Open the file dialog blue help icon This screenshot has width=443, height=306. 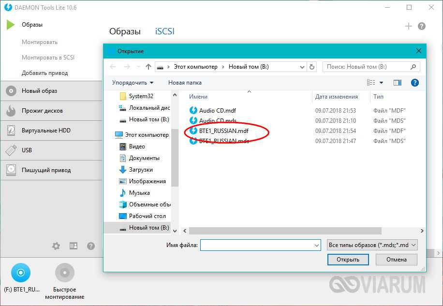point(414,83)
